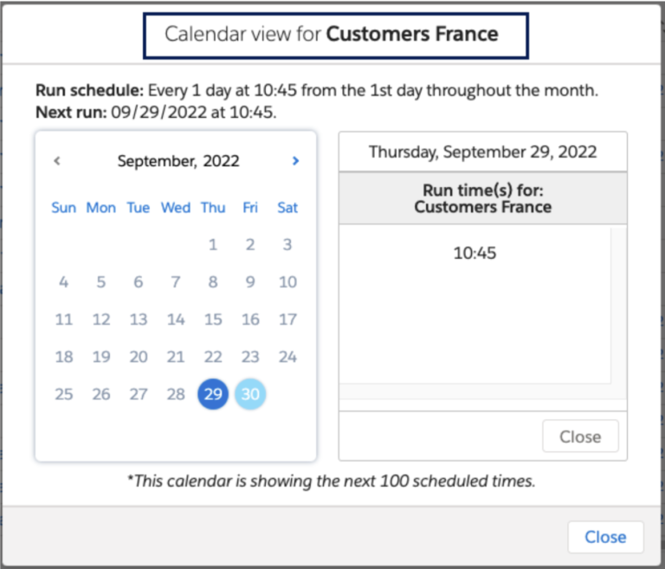Advance calendar to next month
The width and height of the screenshot is (665, 569).
295,161
